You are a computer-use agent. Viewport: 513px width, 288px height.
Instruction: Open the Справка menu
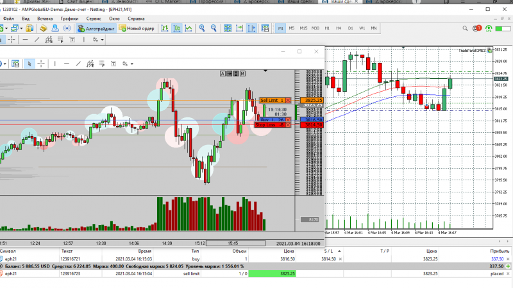pyautogui.click(x=136, y=19)
